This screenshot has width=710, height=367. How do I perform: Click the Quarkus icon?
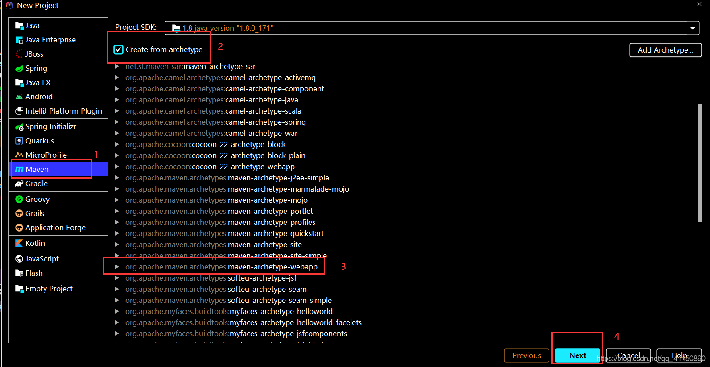pos(19,141)
